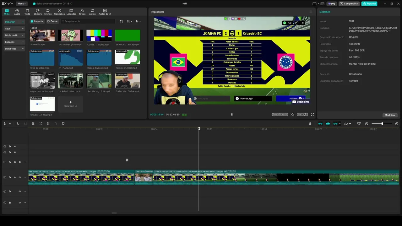Zoom out the timeline
402x226 pixels.
367,124
